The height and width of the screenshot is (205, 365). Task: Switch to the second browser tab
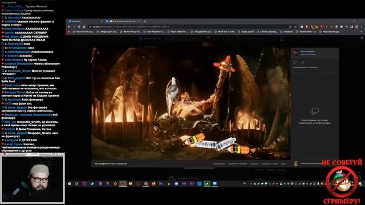(x=123, y=21)
